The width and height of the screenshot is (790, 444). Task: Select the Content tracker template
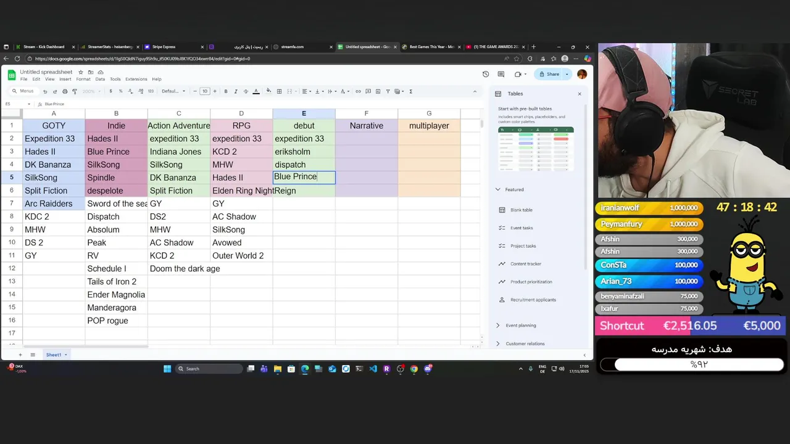(x=525, y=264)
